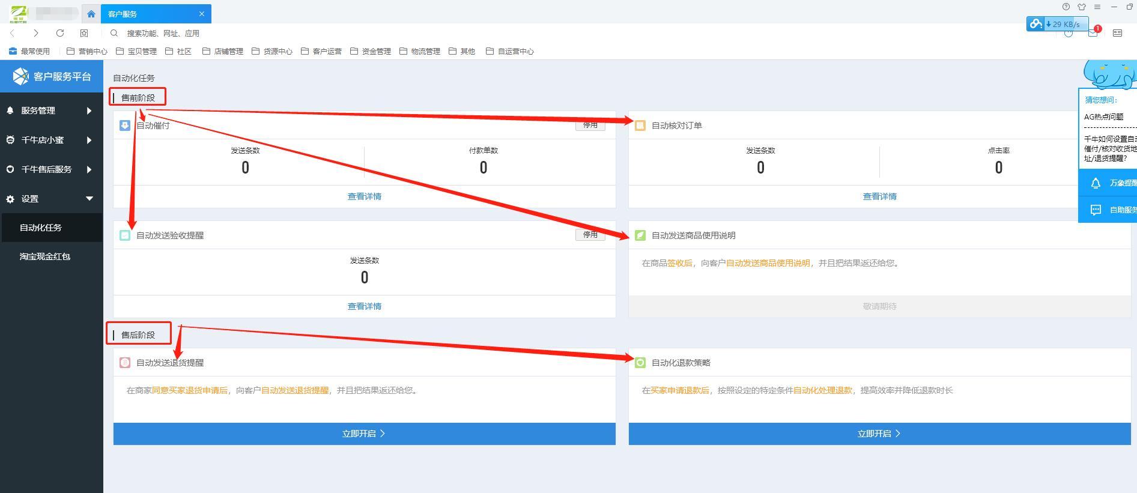Click the 自动化任务 page heading

134,78
